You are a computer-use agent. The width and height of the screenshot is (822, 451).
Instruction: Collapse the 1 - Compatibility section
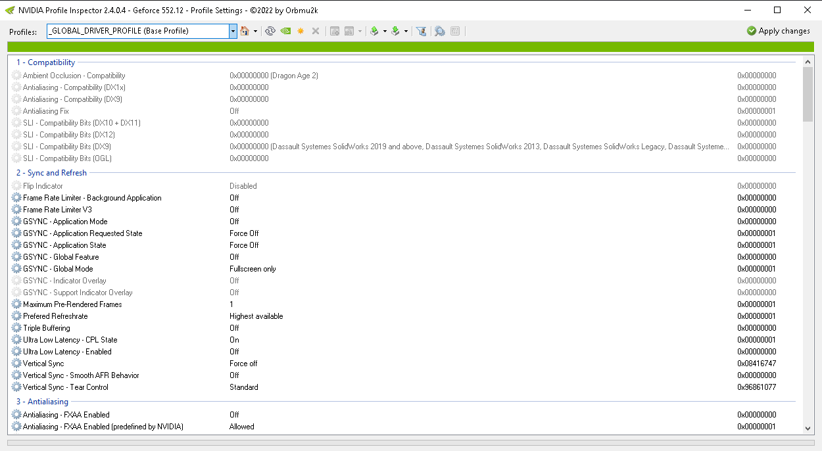pos(46,62)
